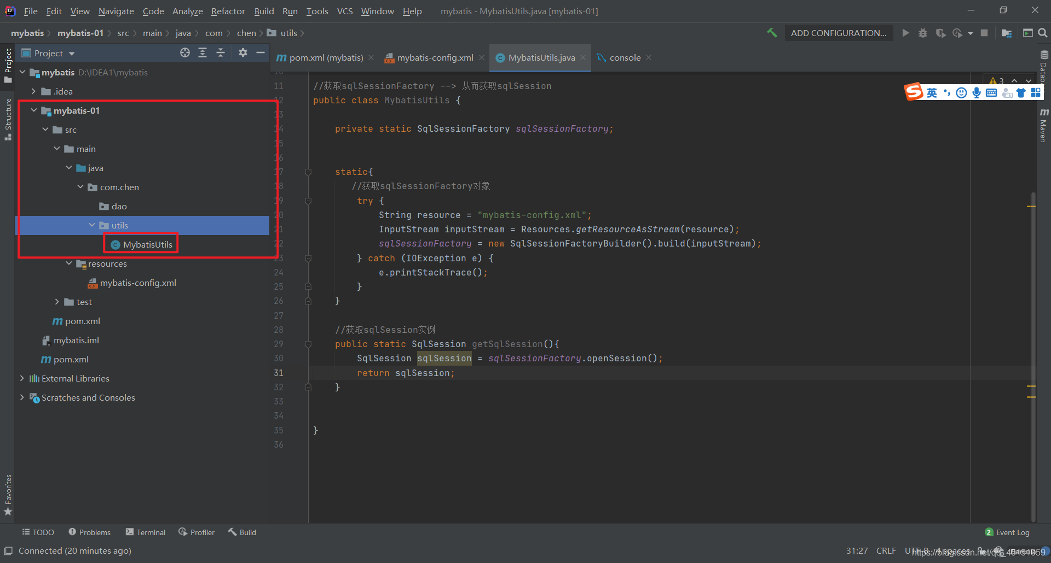This screenshot has height=563, width=1051.
Task: Open the VCS menu
Action: click(x=345, y=11)
